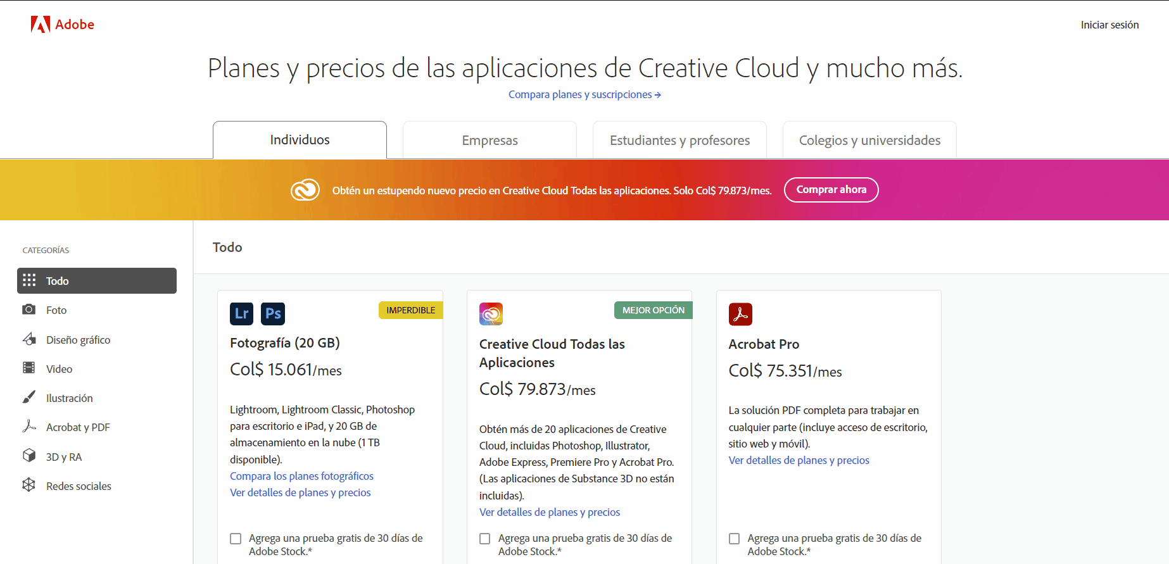Select the Foto camera icon category
Screen dimensions: 1169x564
(x=29, y=310)
